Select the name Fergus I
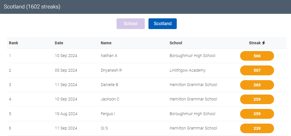The image size is (291, 136). [x=108, y=114]
